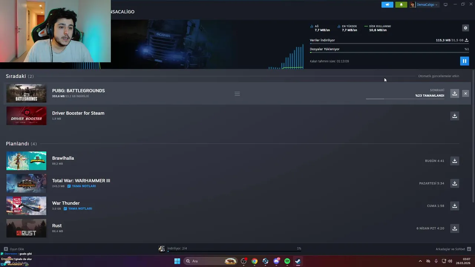
Task: Download War Thunder update now
Action: [x=455, y=206]
